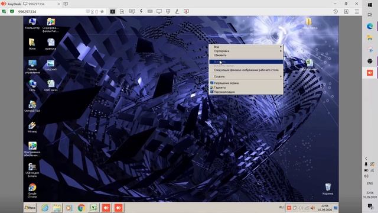Choose 'Обновить' in the context menu

click(246, 55)
